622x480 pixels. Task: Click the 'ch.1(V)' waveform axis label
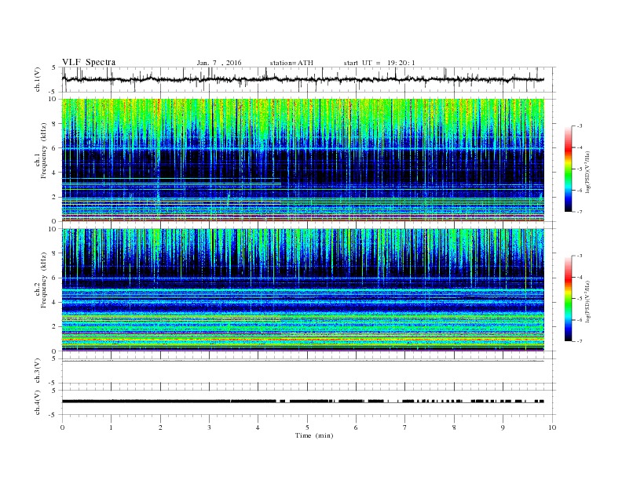[x=37, y=79]
